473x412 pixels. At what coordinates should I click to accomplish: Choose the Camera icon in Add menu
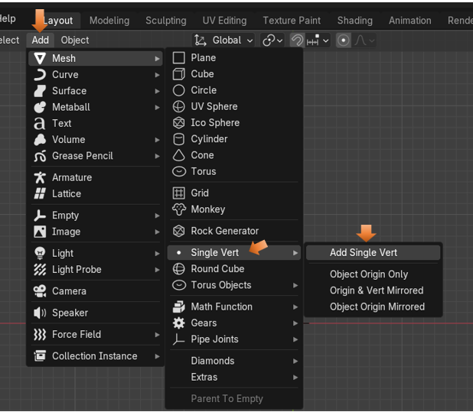[x=40, y=291]
